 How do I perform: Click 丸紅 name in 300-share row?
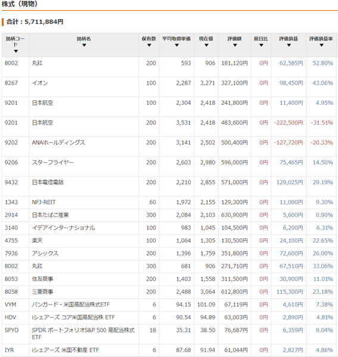pos(37,266)
